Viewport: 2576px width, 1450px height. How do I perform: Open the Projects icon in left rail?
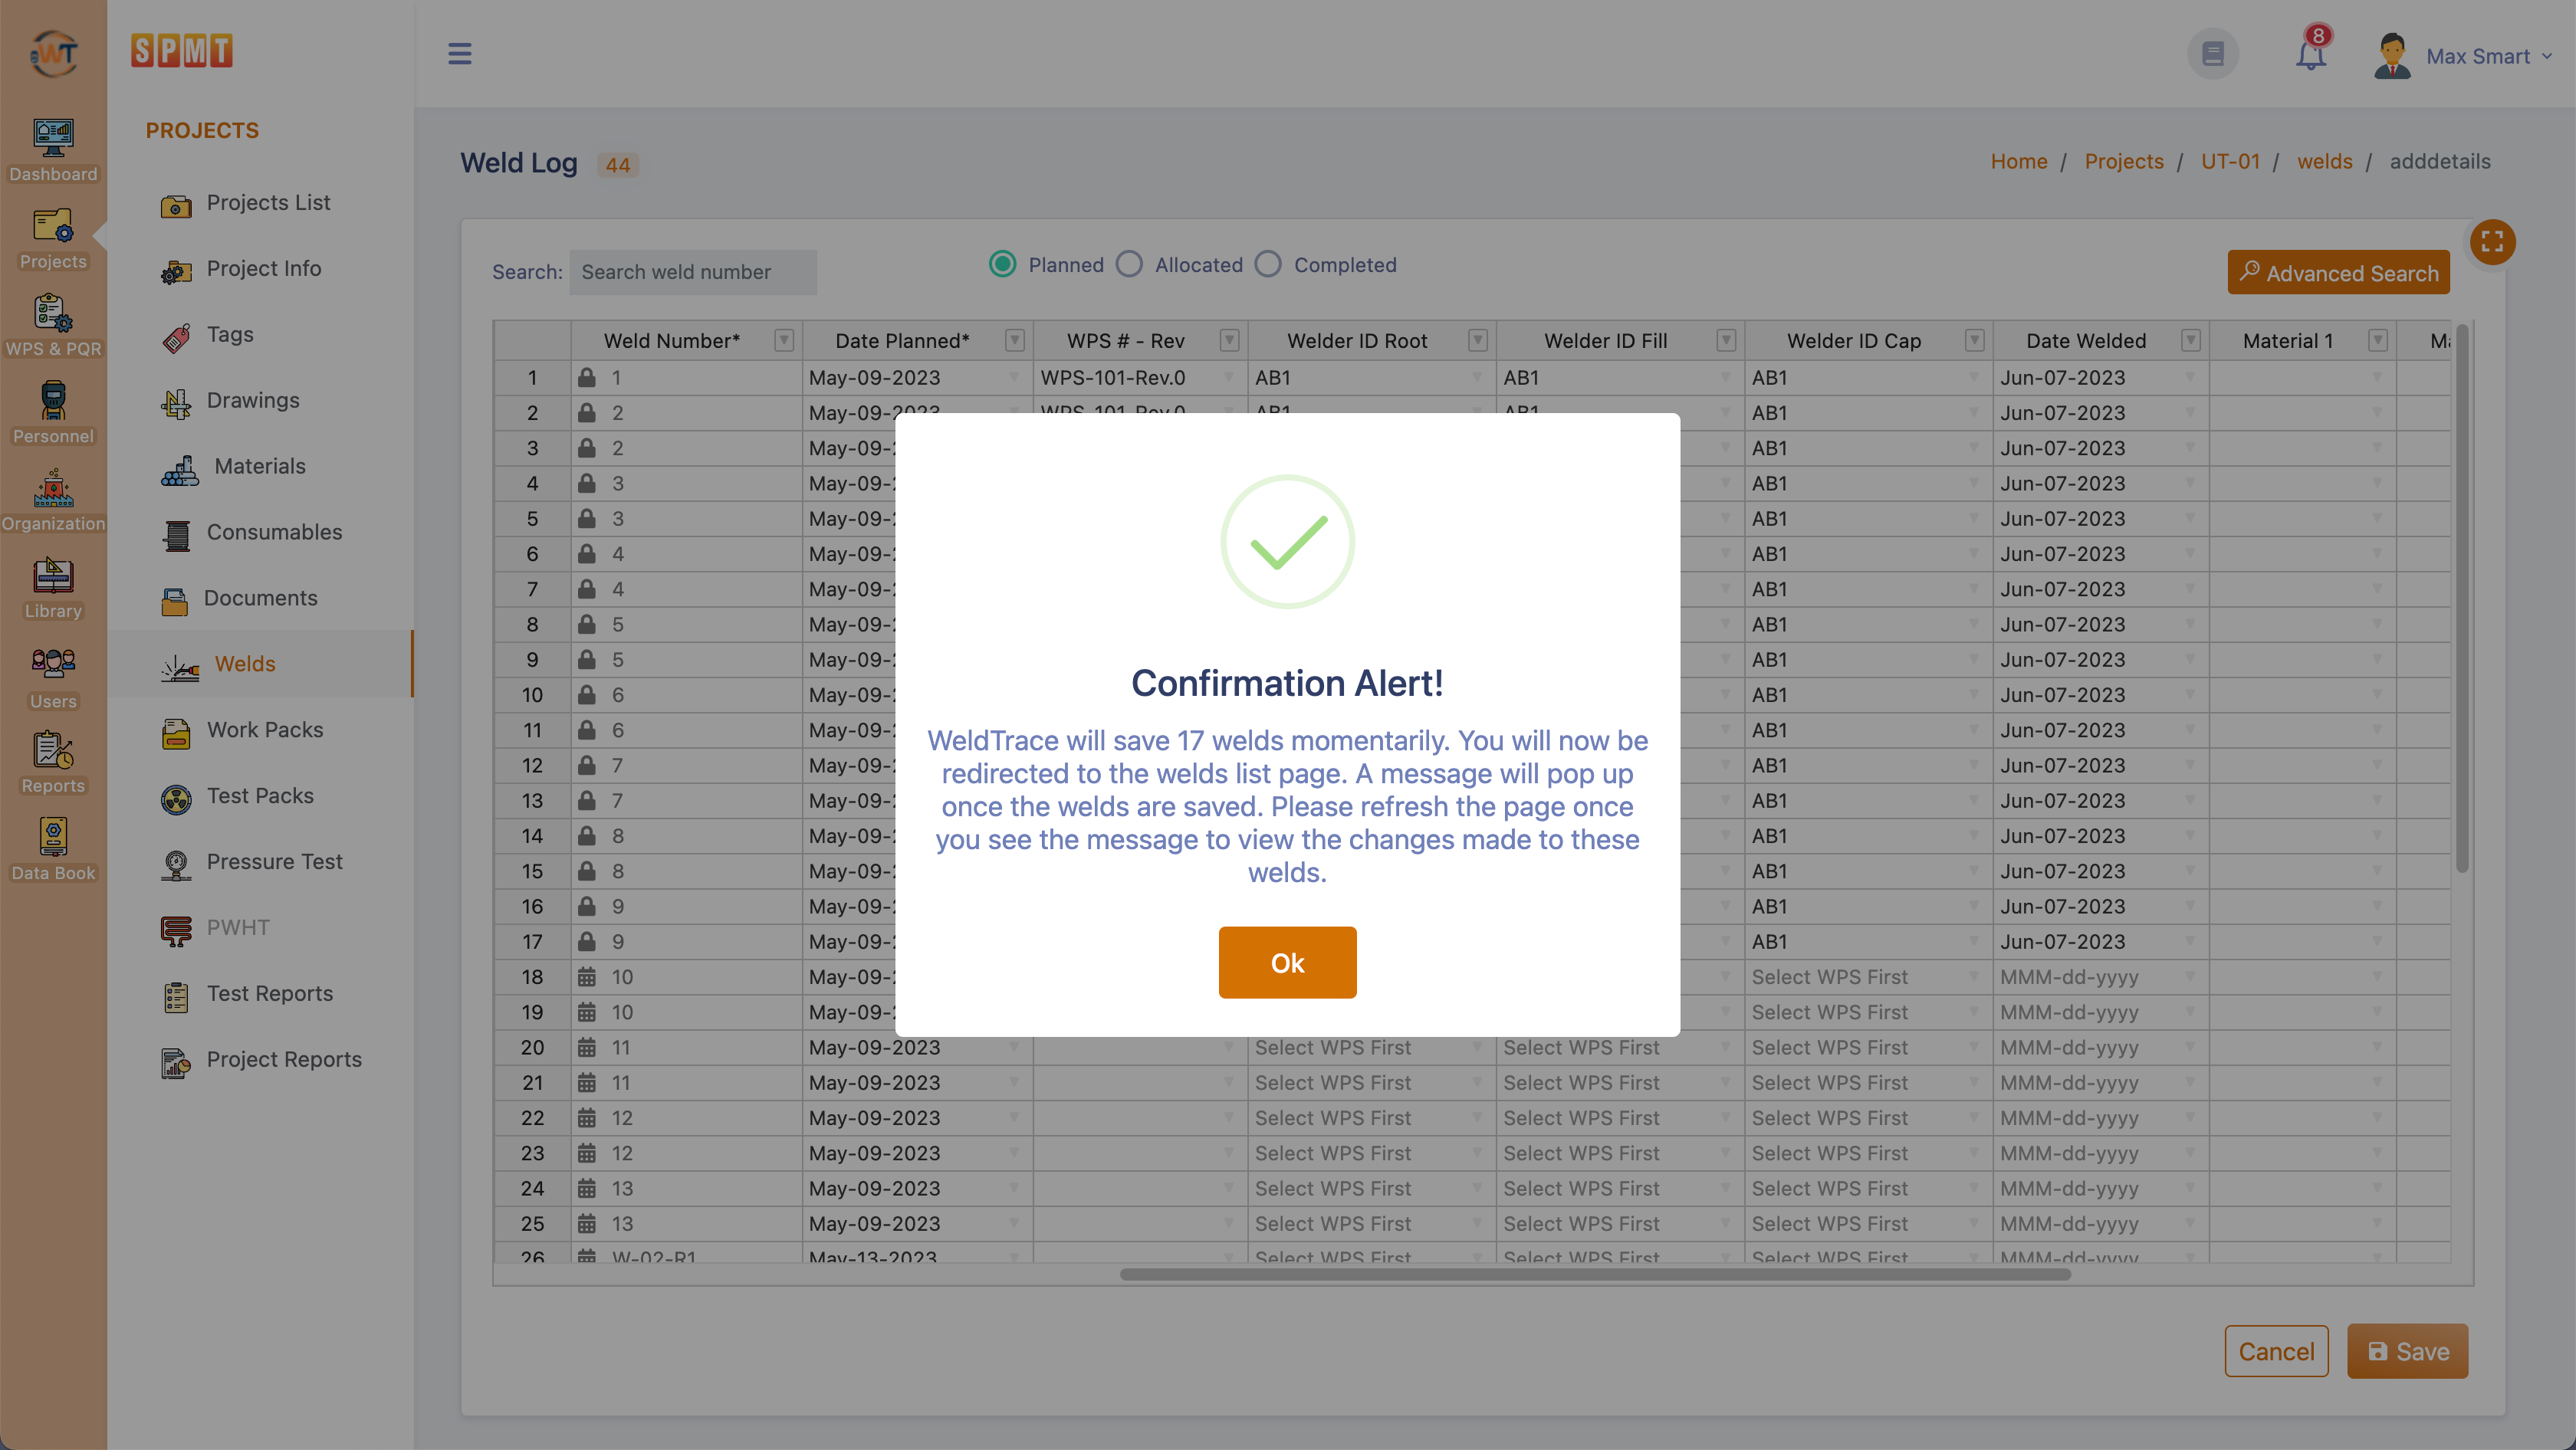click(53, 238)
